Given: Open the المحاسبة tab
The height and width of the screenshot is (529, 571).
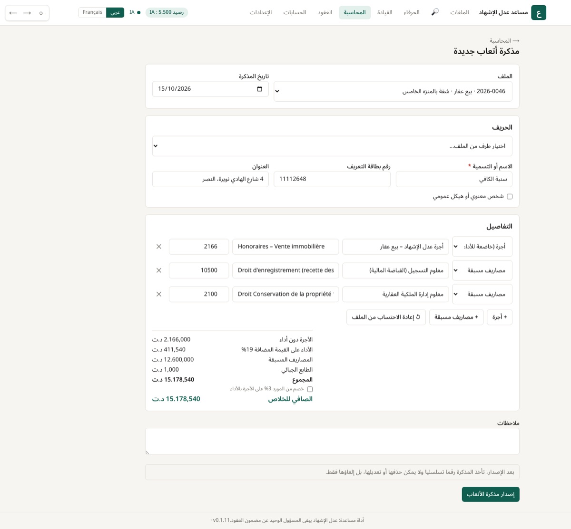Looking at the screenshot, I should click(x=354, y=12).
